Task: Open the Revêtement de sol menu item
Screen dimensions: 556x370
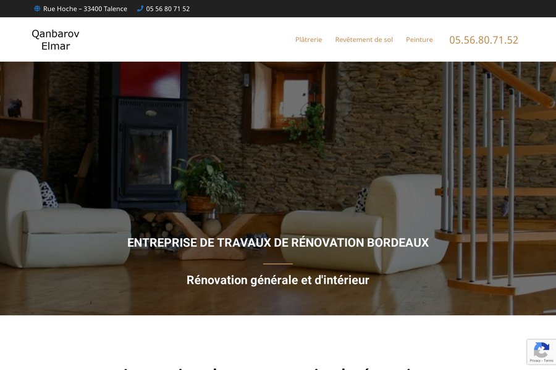Action: 364,39
